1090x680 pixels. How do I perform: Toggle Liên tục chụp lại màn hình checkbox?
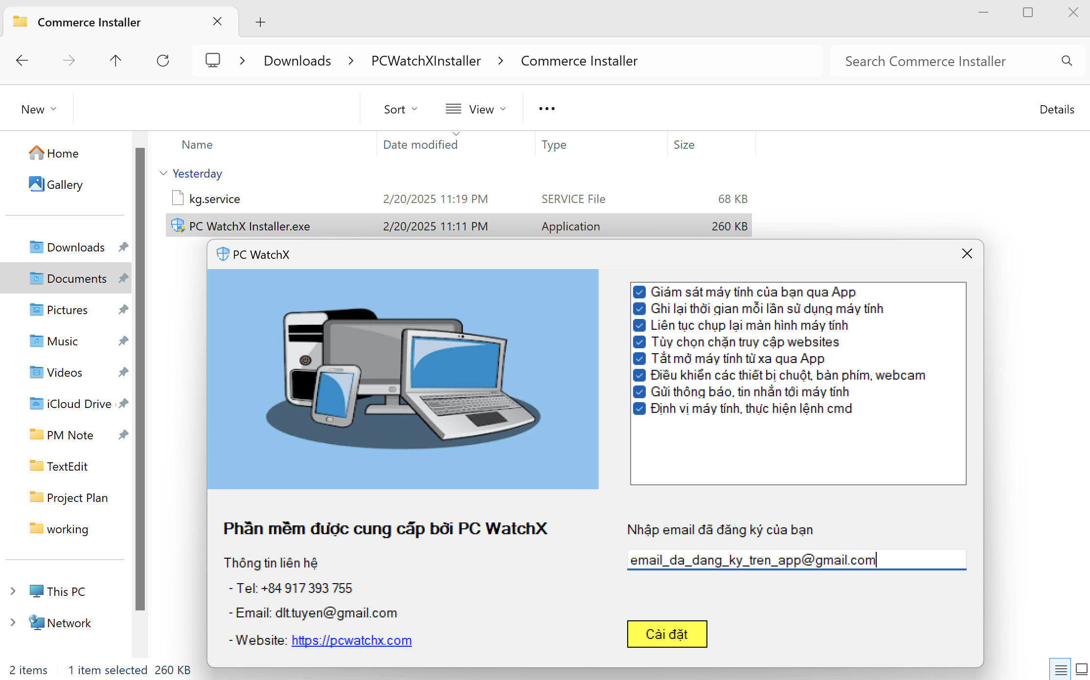pos(639,325)
